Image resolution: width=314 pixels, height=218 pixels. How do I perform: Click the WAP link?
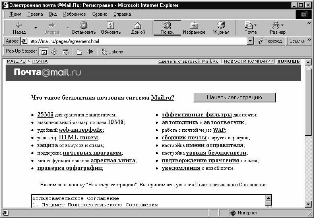pyautogui.click(x=219, y=130)
